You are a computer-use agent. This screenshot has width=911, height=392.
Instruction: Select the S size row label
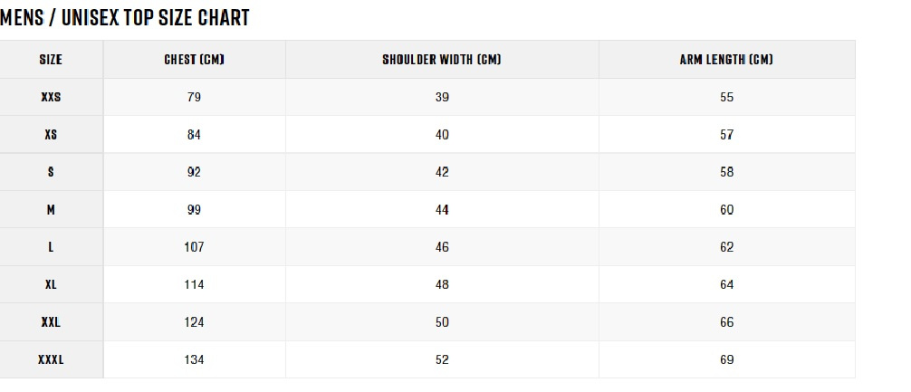(51, 172)
